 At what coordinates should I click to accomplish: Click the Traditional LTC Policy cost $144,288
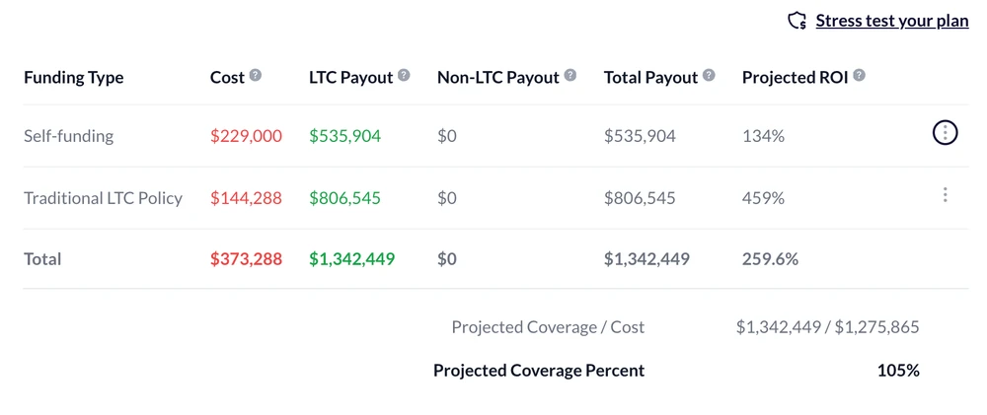point(246,198)
